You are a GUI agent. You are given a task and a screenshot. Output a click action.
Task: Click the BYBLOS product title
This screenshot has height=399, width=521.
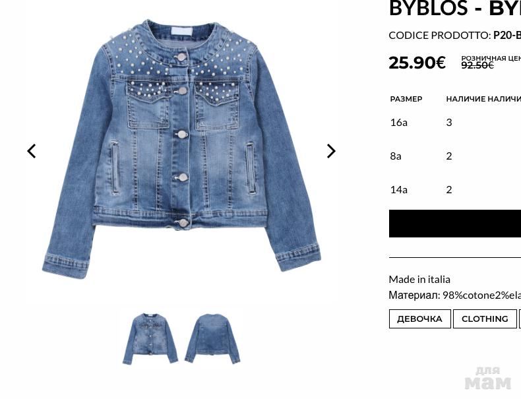(455, 8)
